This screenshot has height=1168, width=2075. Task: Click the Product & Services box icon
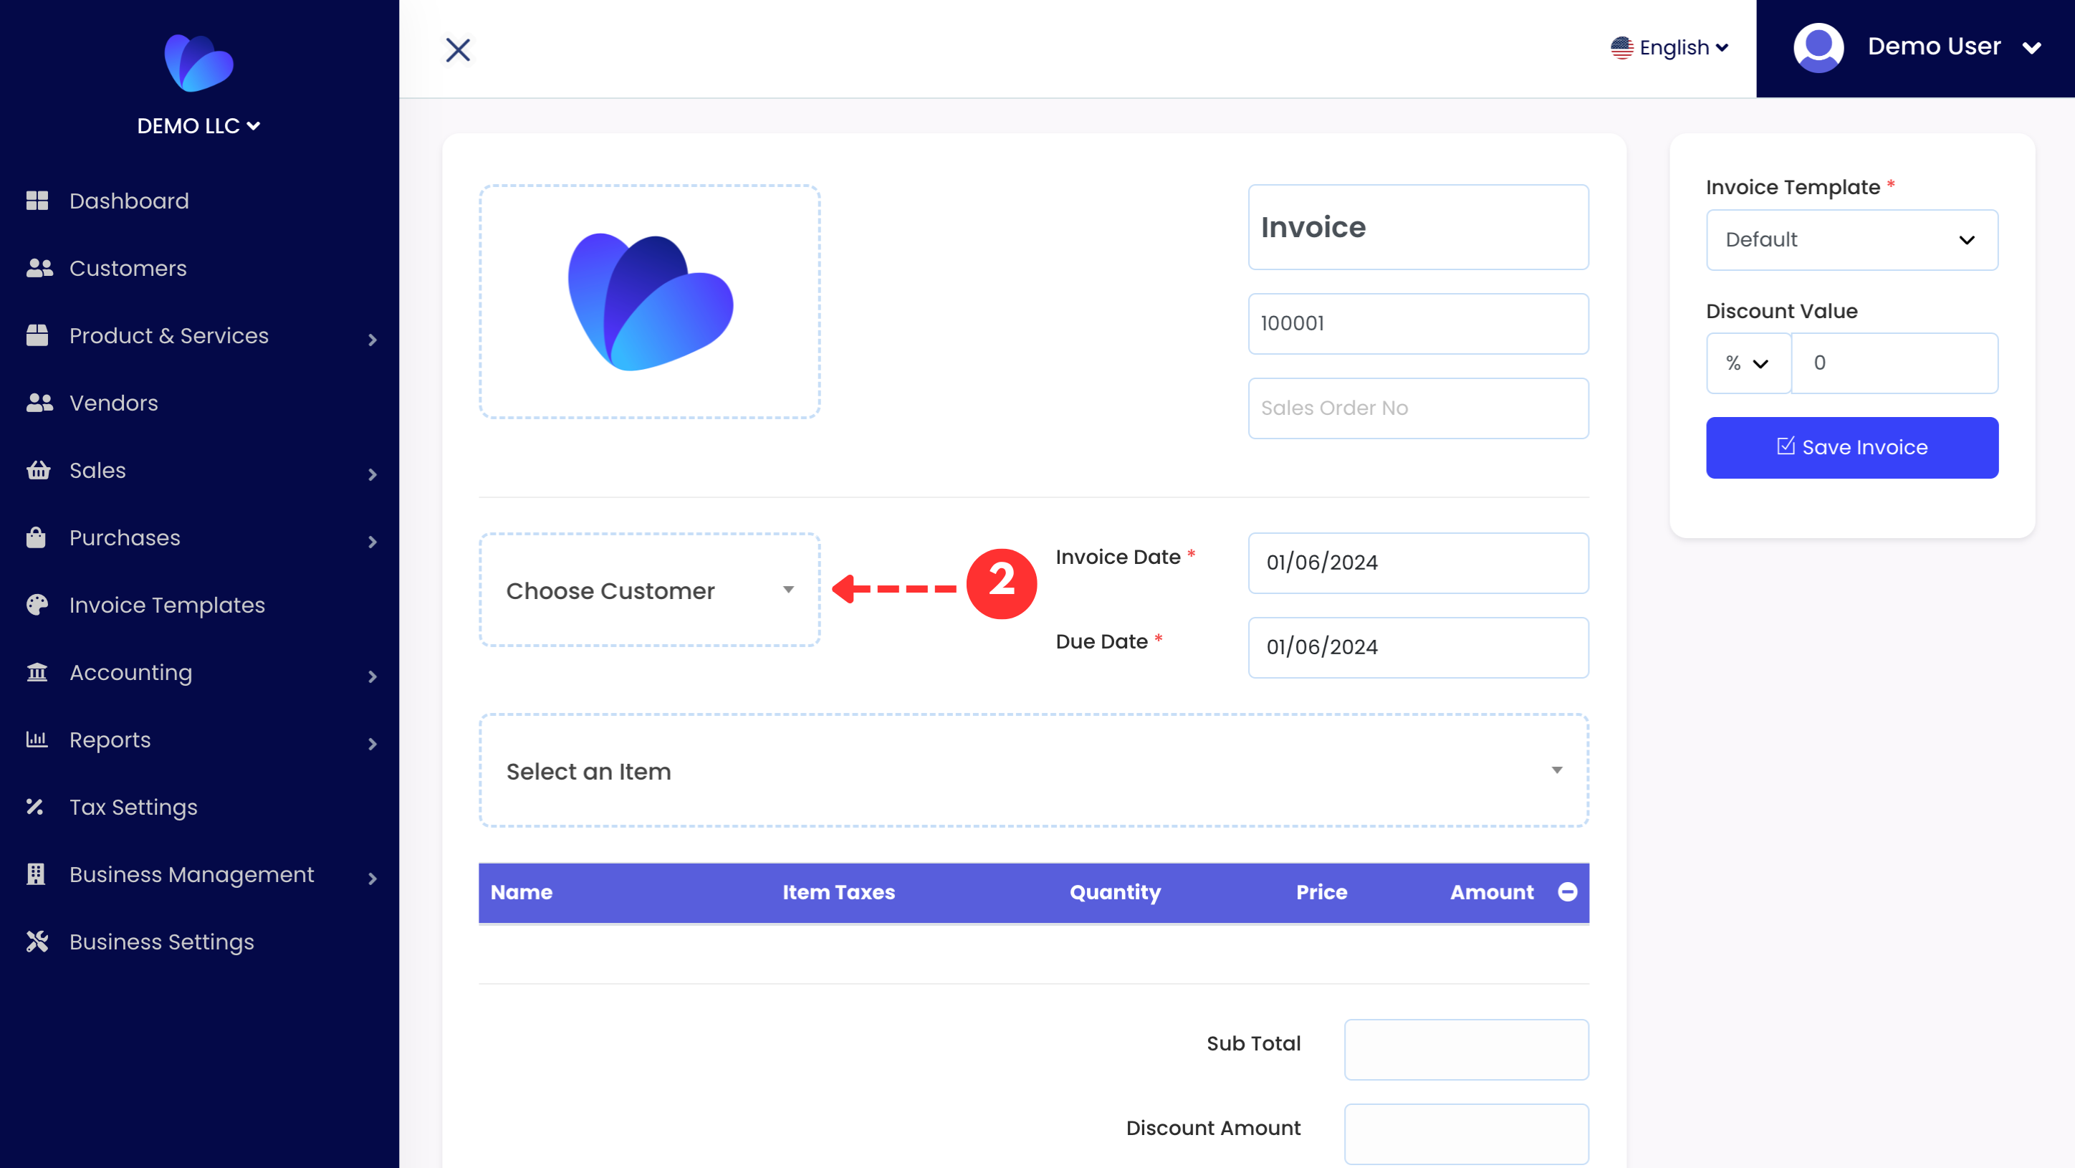37,335
